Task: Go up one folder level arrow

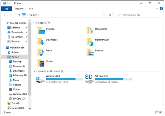Action: click(x=19, y=15)
